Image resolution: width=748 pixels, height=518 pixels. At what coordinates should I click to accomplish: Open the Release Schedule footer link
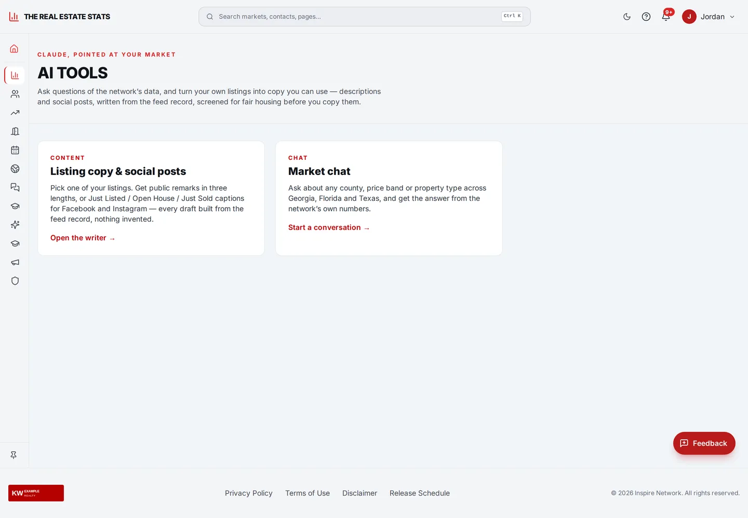click(x=420, y=493)
